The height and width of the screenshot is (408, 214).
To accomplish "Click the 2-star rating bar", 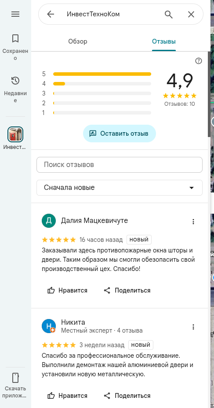I will (102, 103).
